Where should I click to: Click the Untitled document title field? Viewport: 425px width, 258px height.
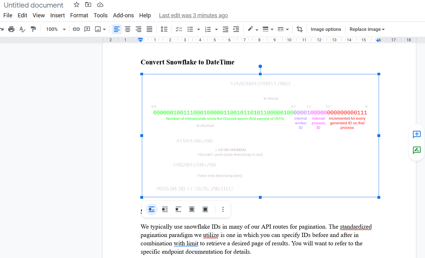33,5
